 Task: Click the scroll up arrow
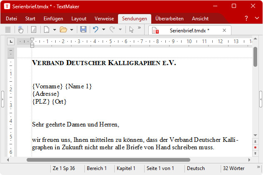(x=255, y=39)
